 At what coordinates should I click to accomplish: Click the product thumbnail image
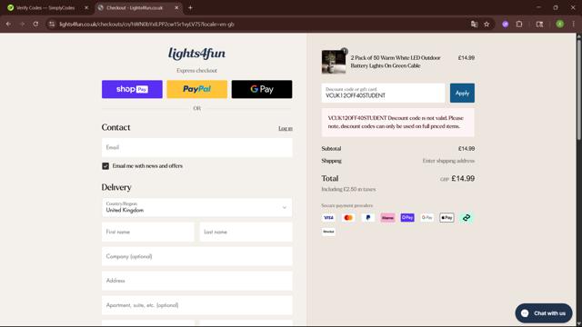[334, 62]
